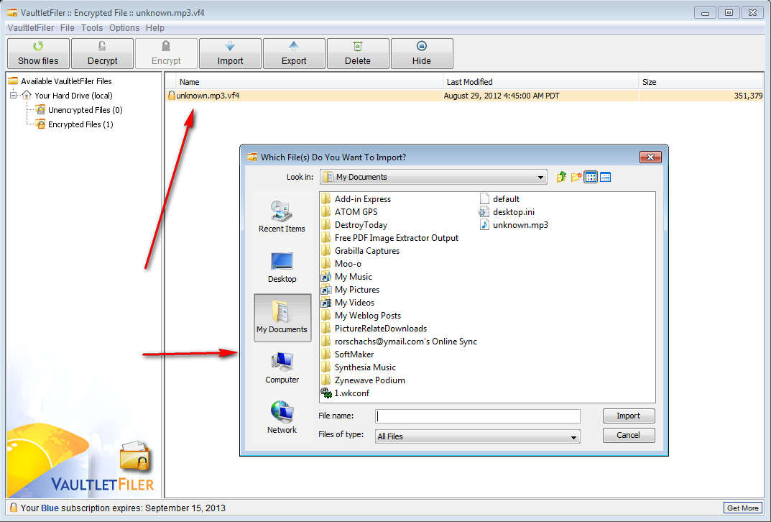The width and height of the screenshot is (771, 522).
Task: Collapse the Your Hard Drive (local) node
Action: pos(13,96)
